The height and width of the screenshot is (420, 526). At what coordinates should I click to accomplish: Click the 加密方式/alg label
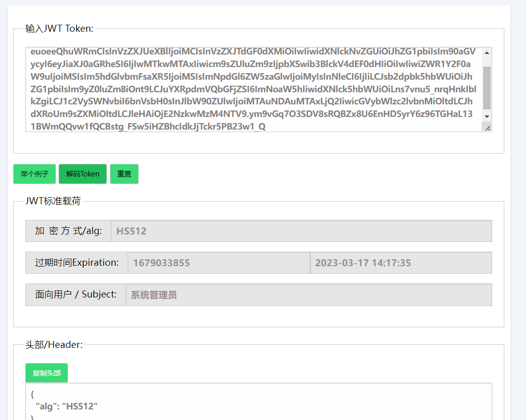[x=68, y=231]
